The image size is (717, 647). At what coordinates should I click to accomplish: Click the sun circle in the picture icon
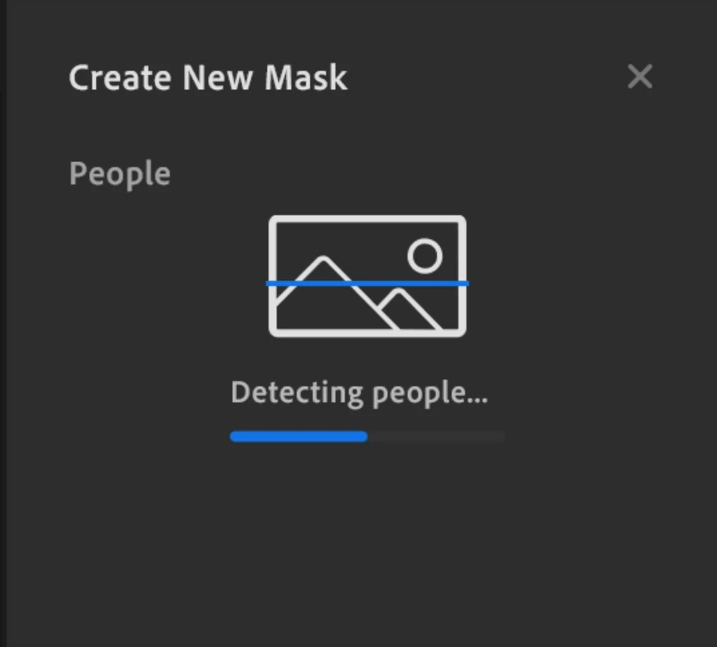[x=425, y=255]
